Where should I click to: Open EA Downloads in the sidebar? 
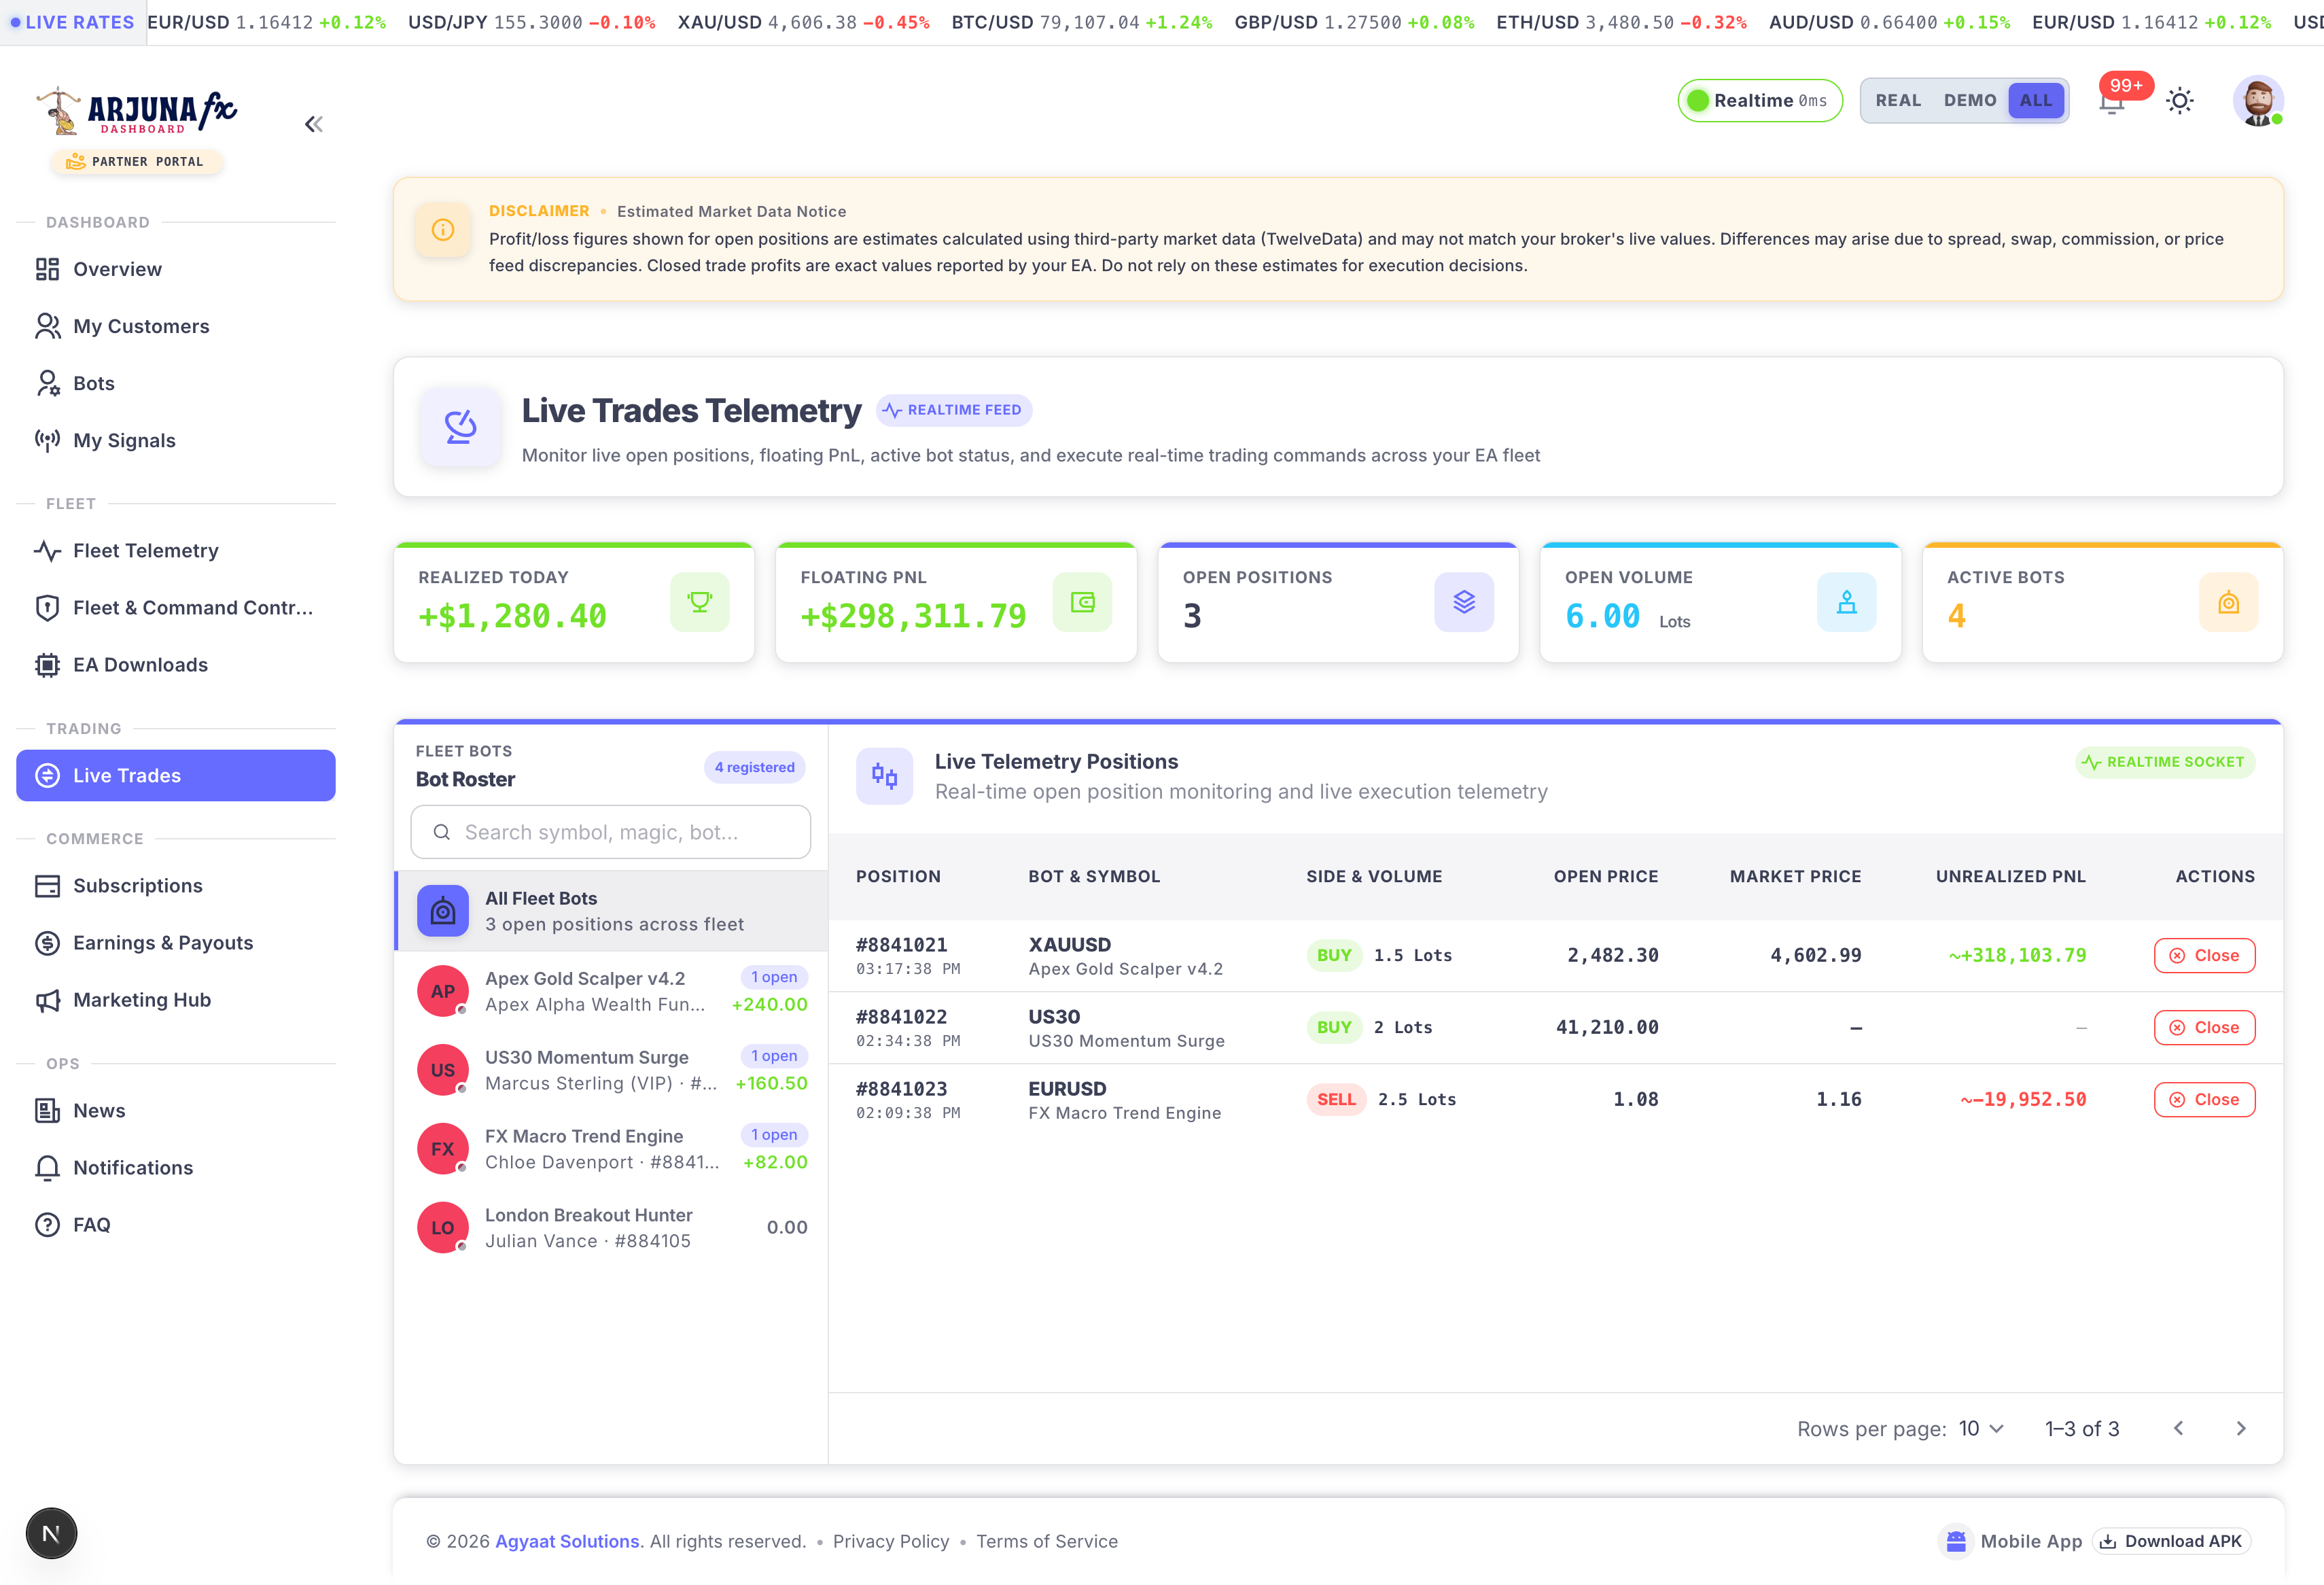176,665
